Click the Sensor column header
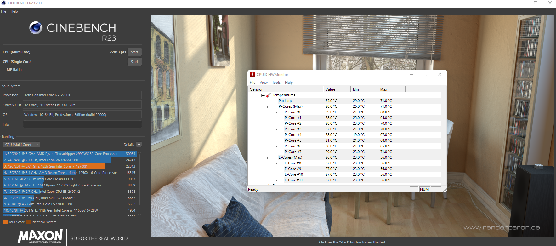Viewport: 556px width, 246px height. [x=286, y=89]
